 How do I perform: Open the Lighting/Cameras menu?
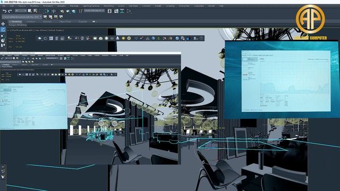(x=91, y=6)
